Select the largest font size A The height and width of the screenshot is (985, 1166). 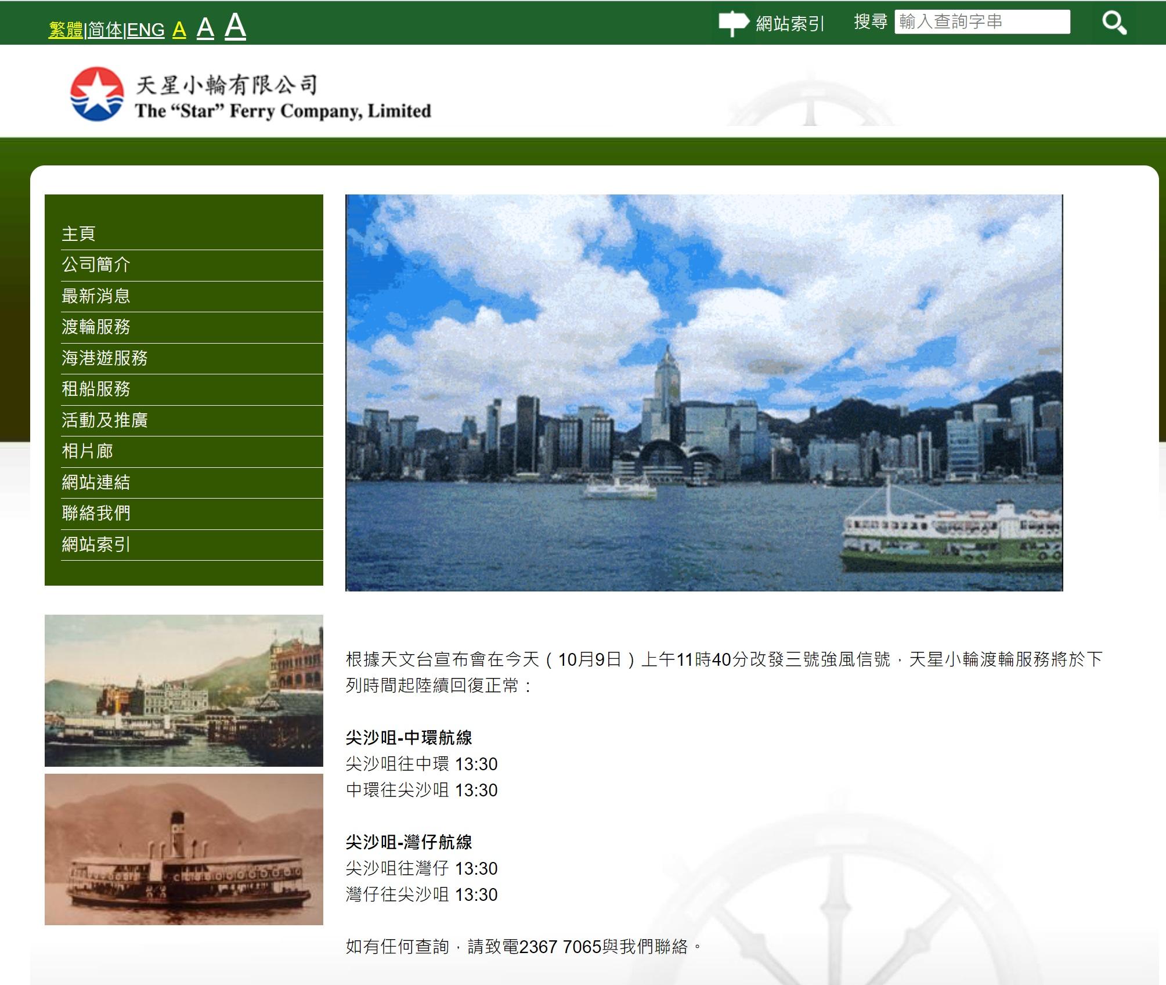(x=235, y=26)
